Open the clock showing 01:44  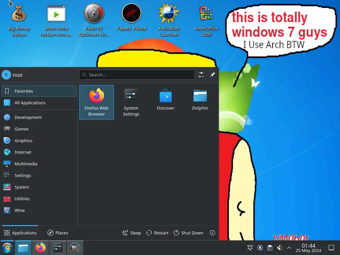[x=308, y=248]
